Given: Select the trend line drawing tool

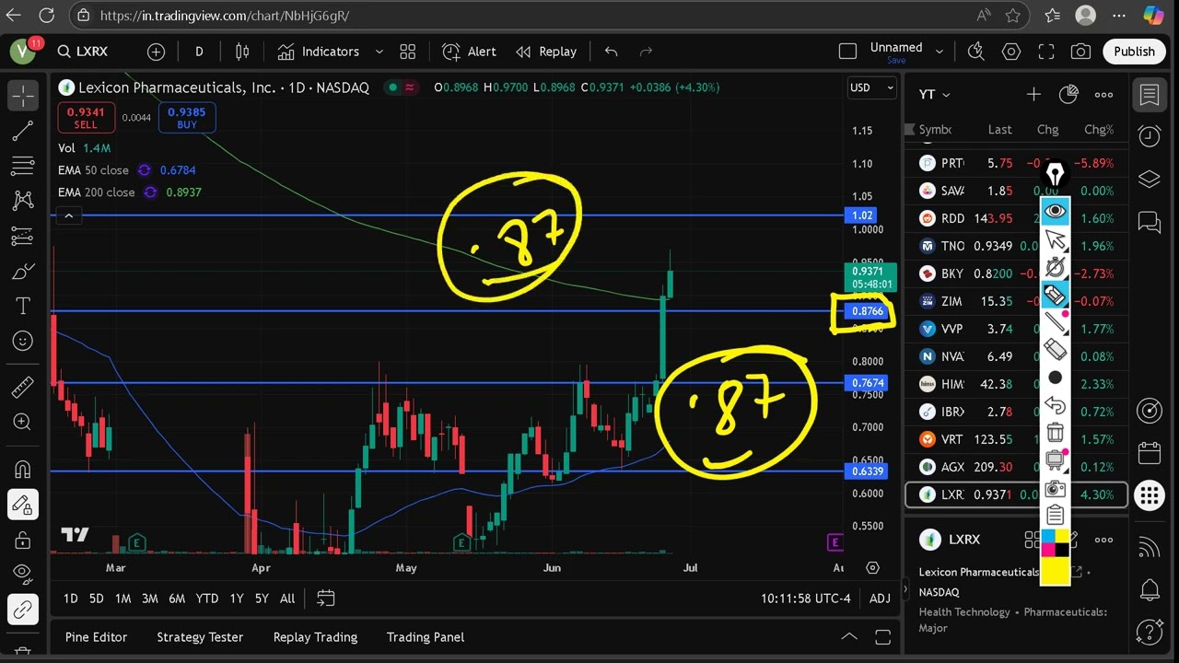Looking at the screenshot, I should pos(23,132).
